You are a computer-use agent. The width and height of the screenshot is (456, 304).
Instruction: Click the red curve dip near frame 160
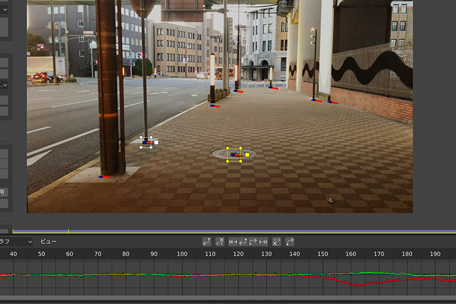click(x=357, y=285)
